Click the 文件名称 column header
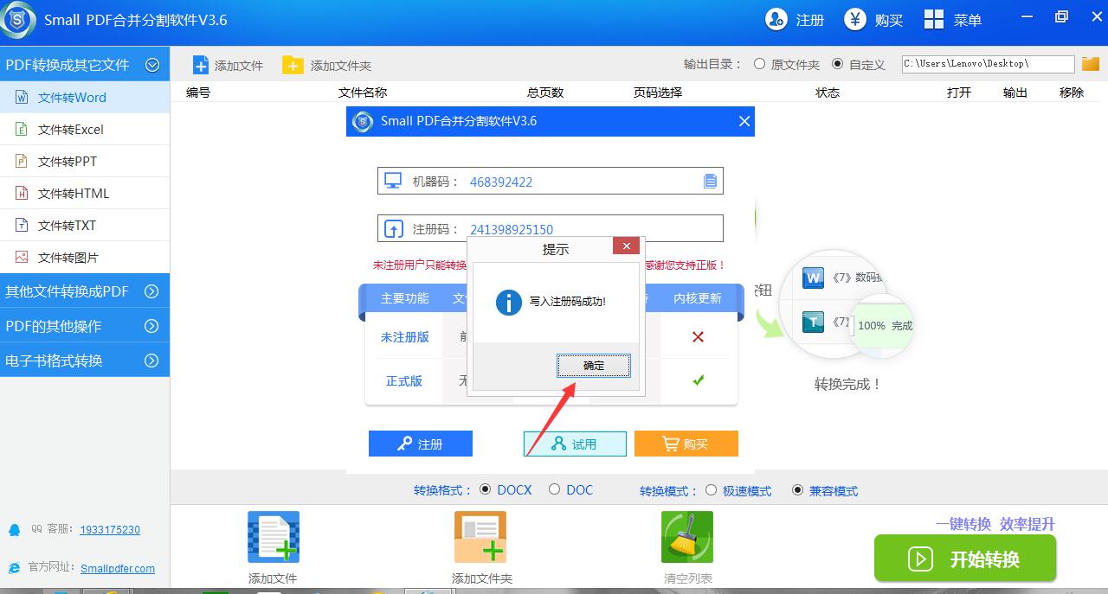This screenshot has height=594, width=1108. pyautogui.click(x=363, y=93)
